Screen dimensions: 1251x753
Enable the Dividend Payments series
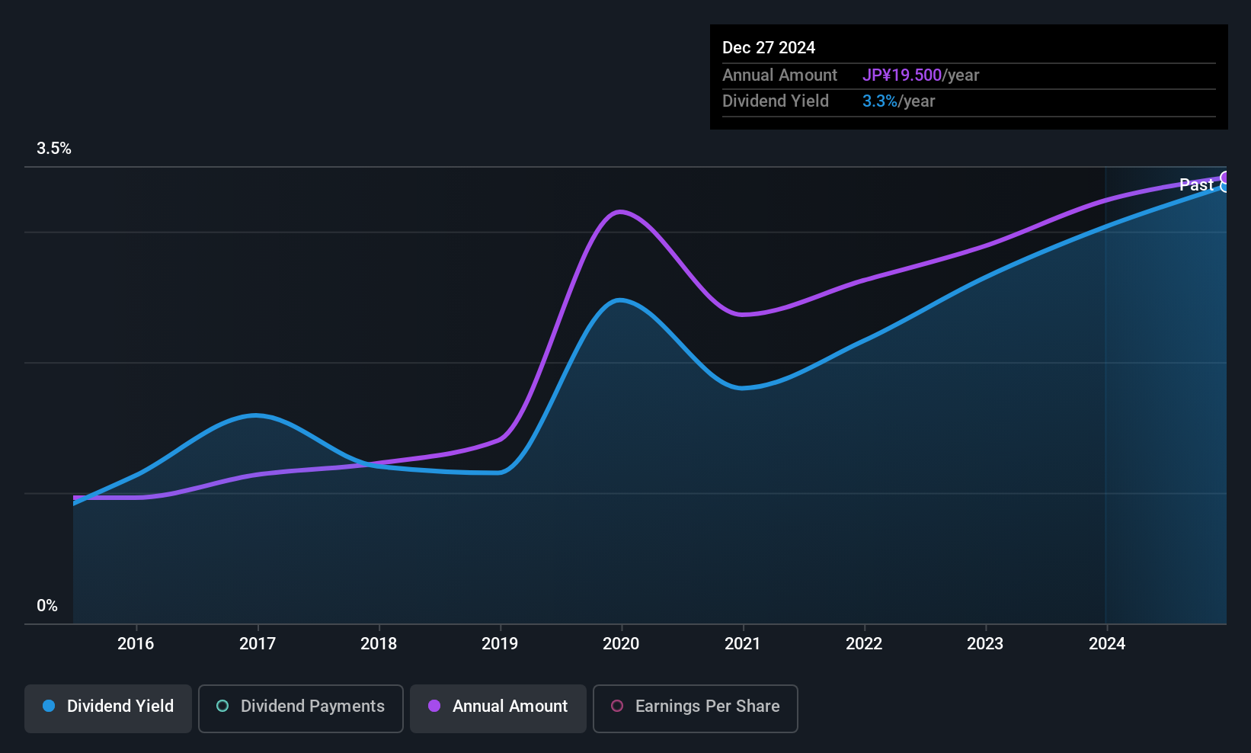(301, 708)
